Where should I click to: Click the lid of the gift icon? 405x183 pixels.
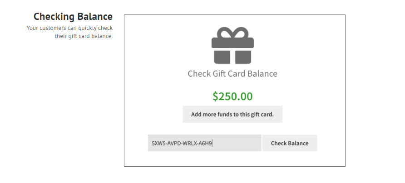tap(232, 43)
